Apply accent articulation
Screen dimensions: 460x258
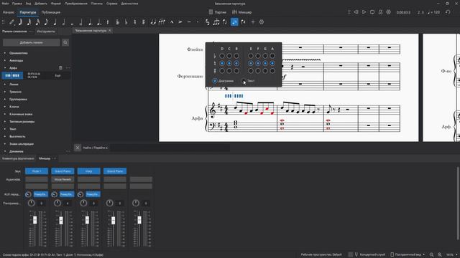pyautogui.click(x=180, y=22)
